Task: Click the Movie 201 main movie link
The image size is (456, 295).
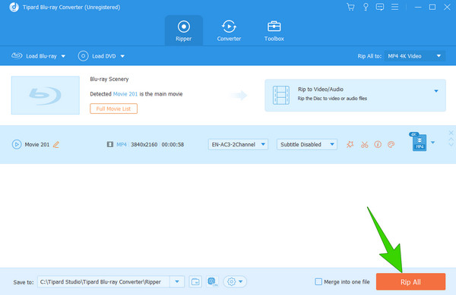Action: click(125, 94)
